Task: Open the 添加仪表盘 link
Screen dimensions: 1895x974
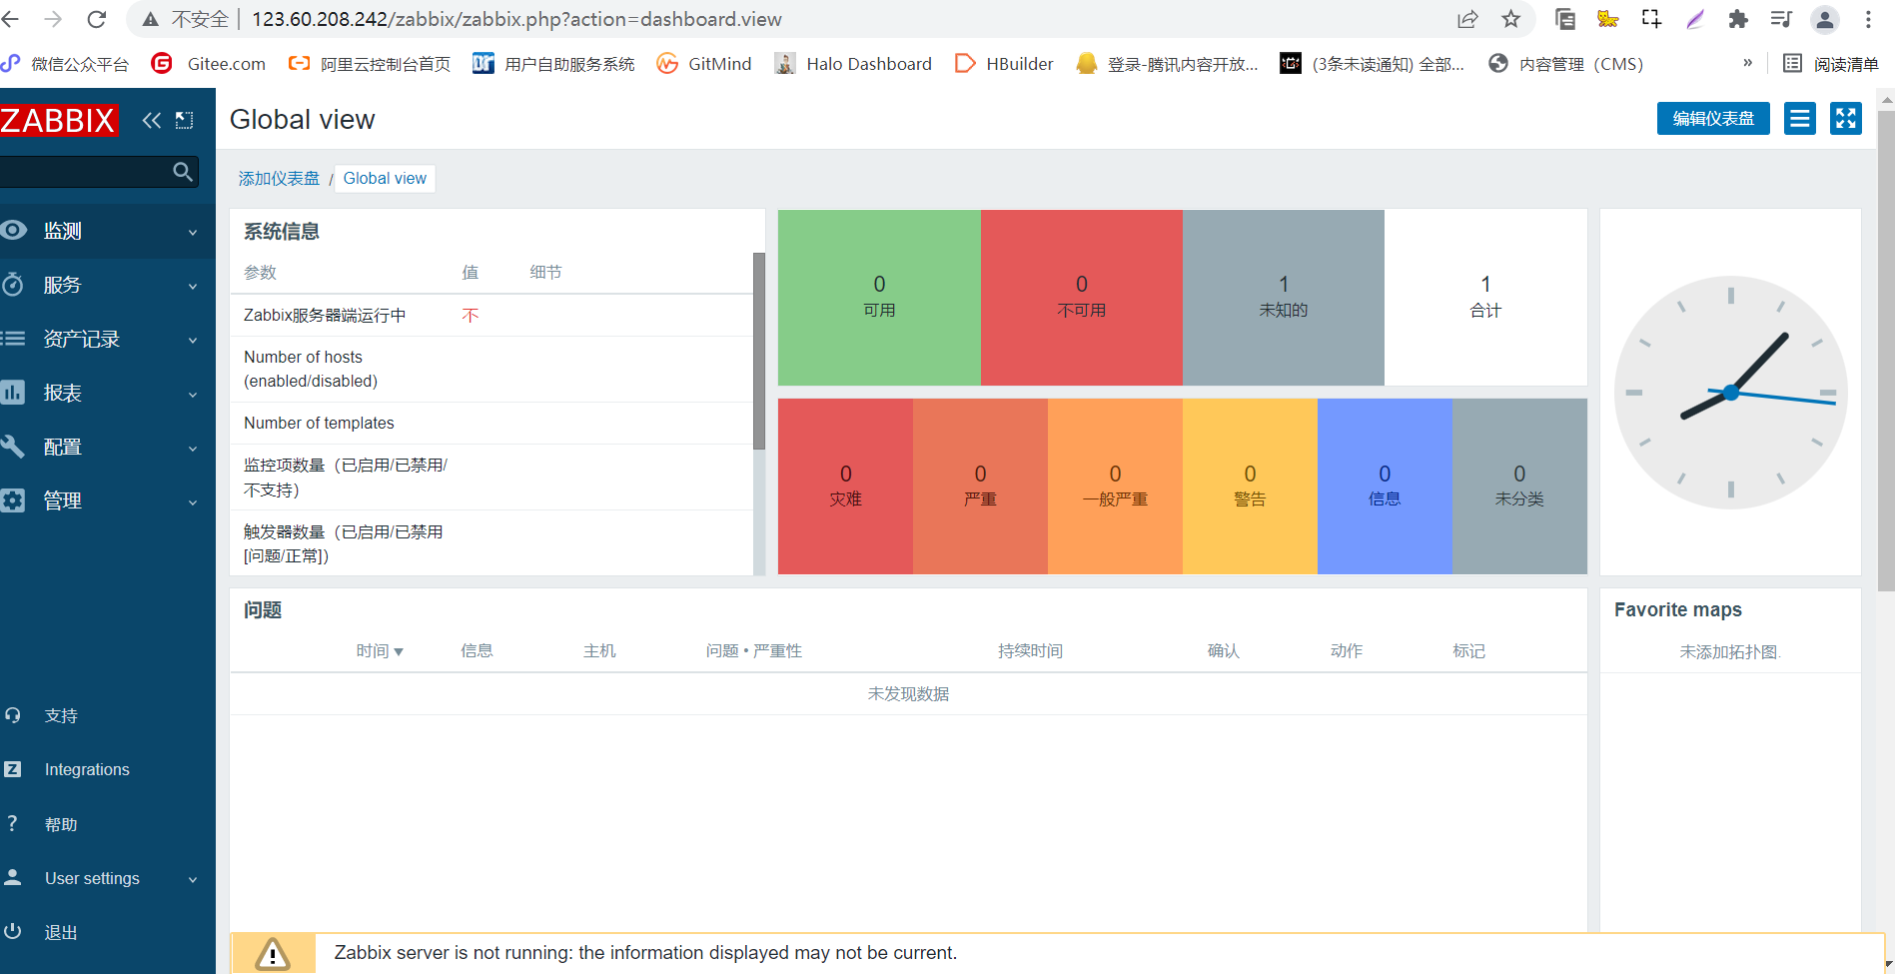Action: coord(279,178)
